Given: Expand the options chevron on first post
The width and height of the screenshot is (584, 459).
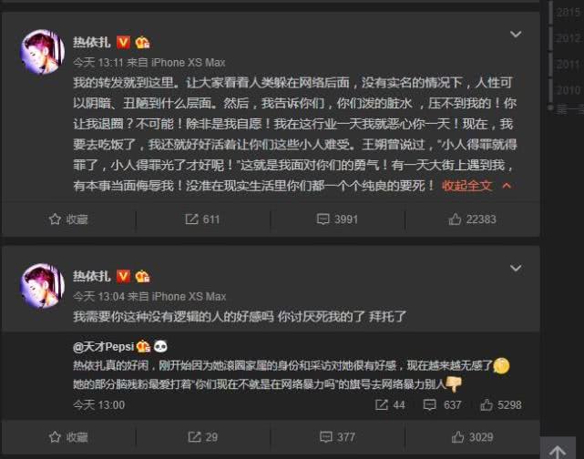Looking at the screenshot, I should (516, 35).
